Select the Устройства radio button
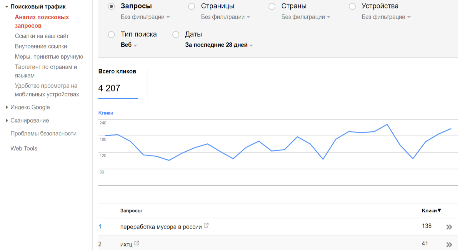The width and height of the screenshot is (465, 250). click(352, 6)
